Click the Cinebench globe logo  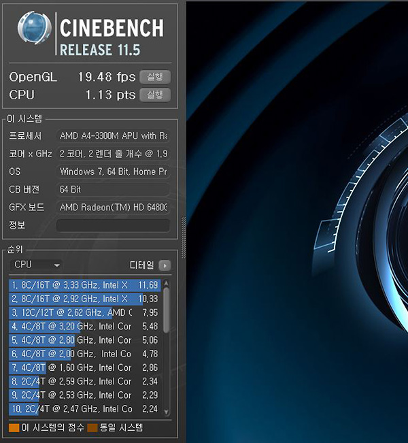click(x=35, y=28)
